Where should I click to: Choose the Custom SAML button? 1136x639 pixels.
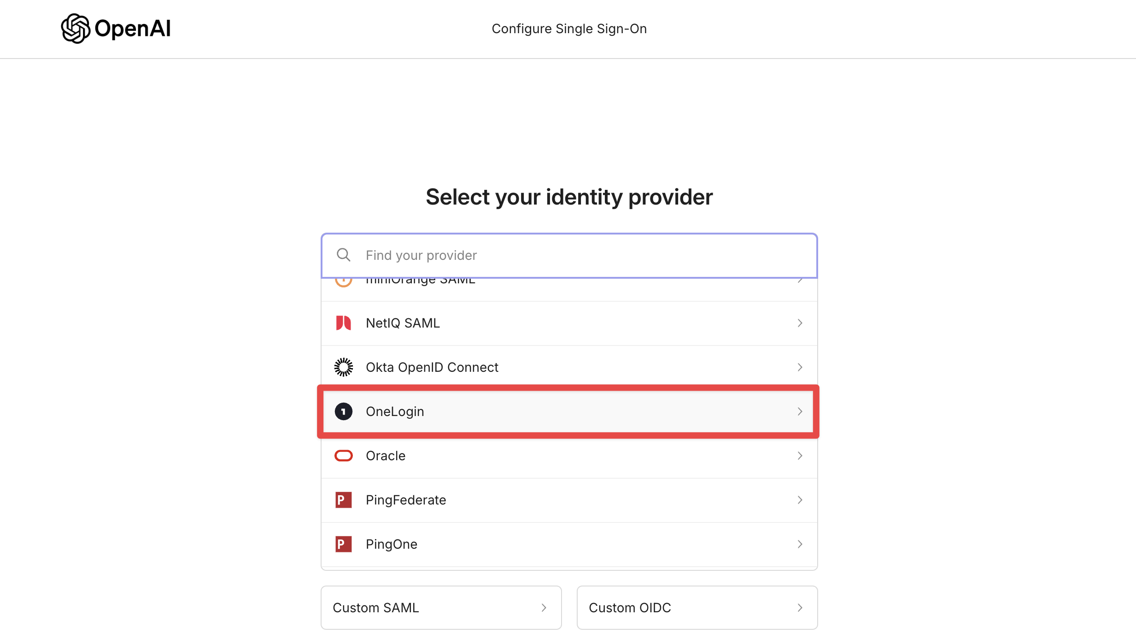[x=441, y=608]
